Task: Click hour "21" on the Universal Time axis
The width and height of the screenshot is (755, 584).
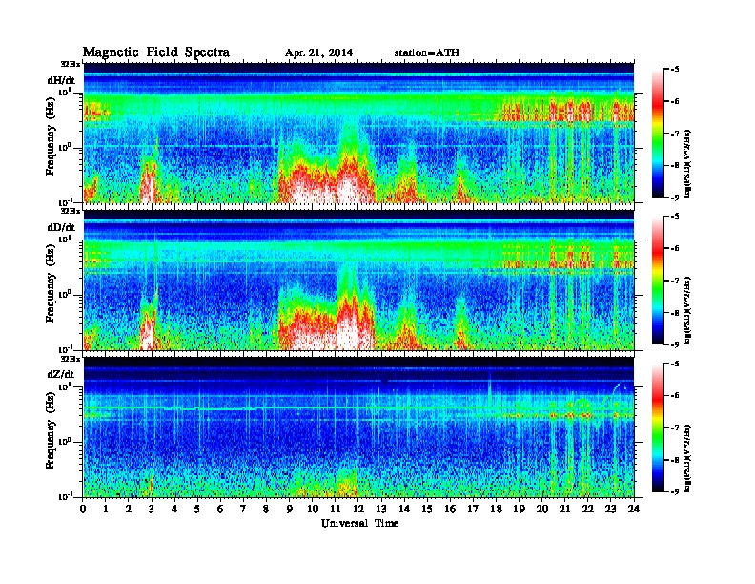Action: click(564, 509)
